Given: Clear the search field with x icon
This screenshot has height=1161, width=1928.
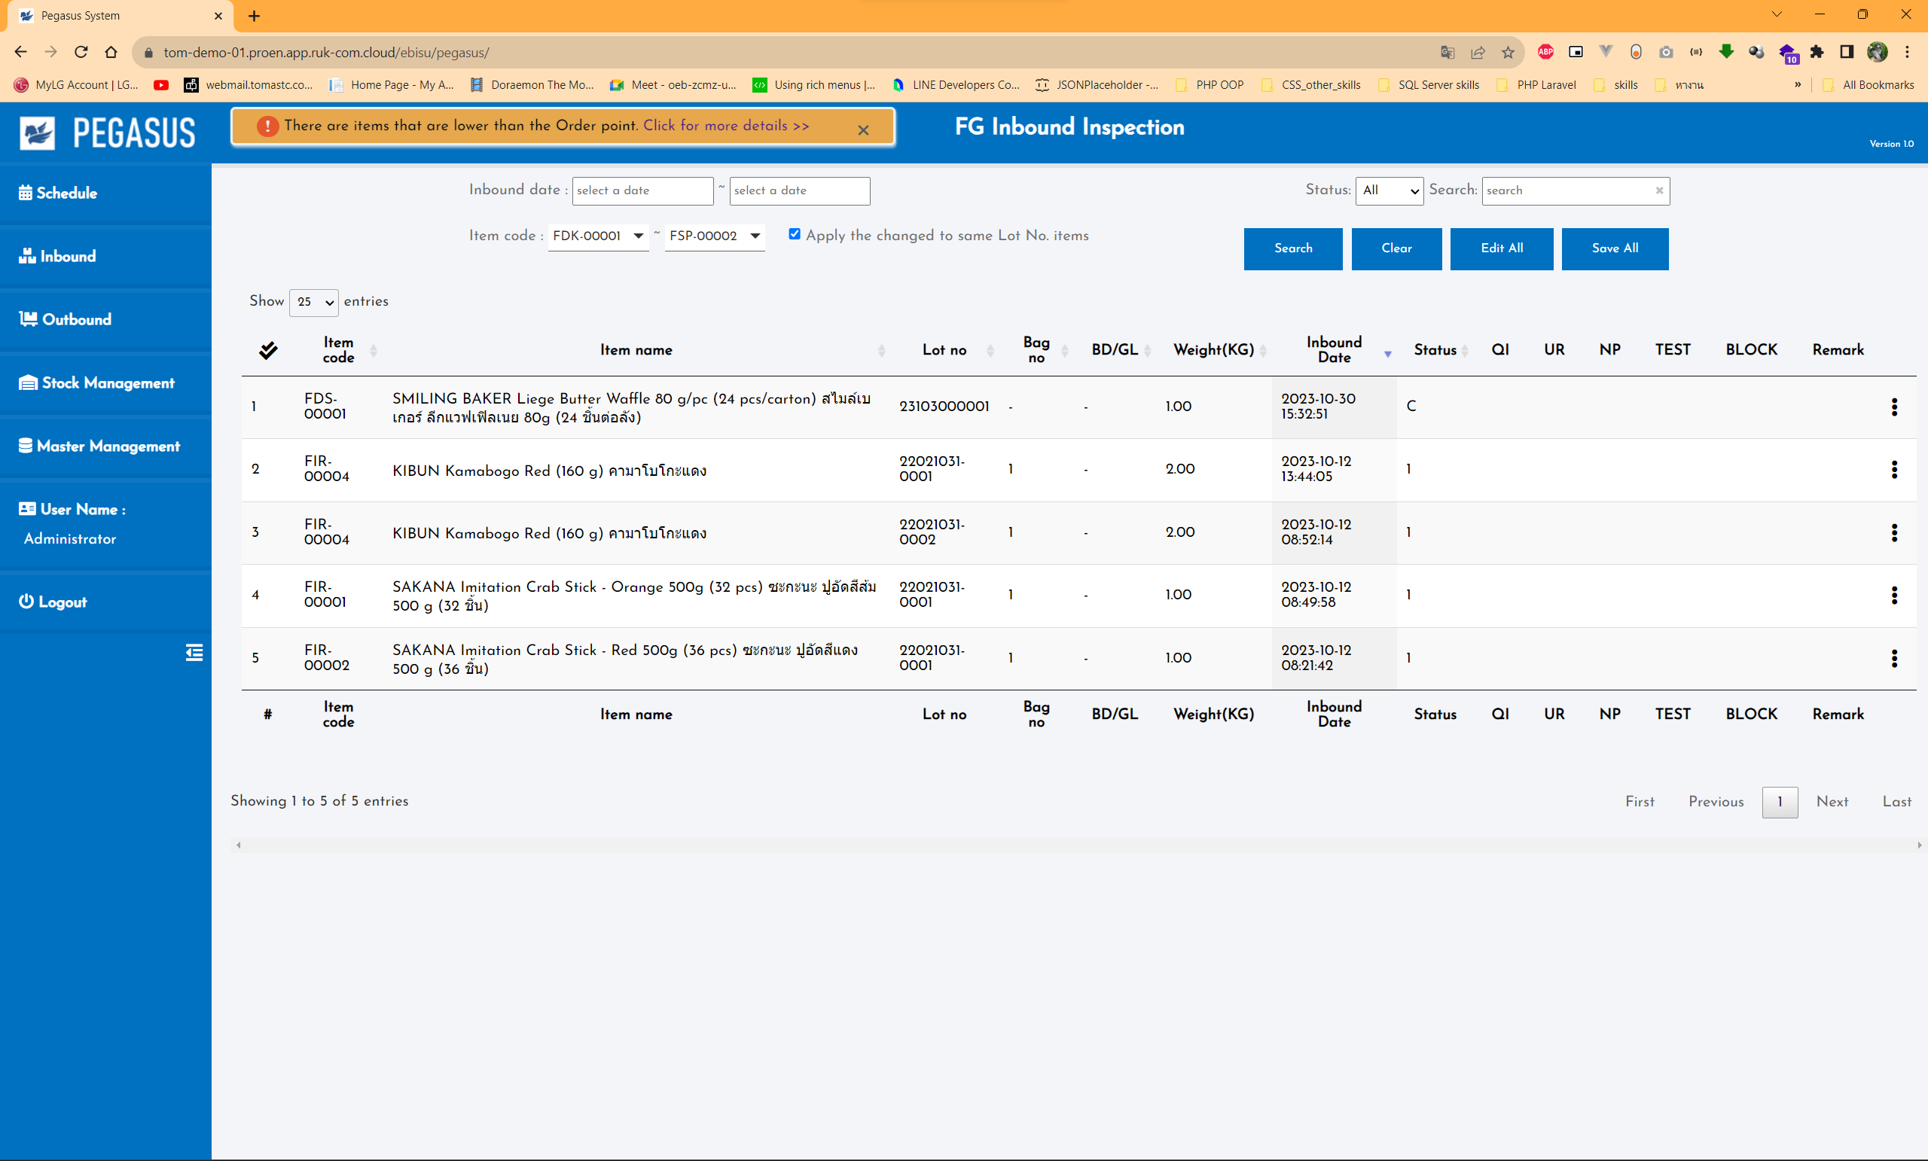Looking at the screenshot, I should point(1659,190).
